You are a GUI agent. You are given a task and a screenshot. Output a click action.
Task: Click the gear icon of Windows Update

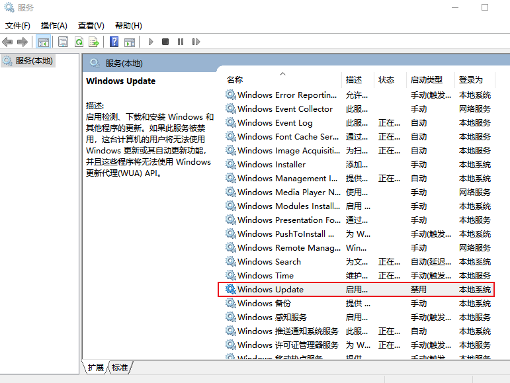click(231, 289)
